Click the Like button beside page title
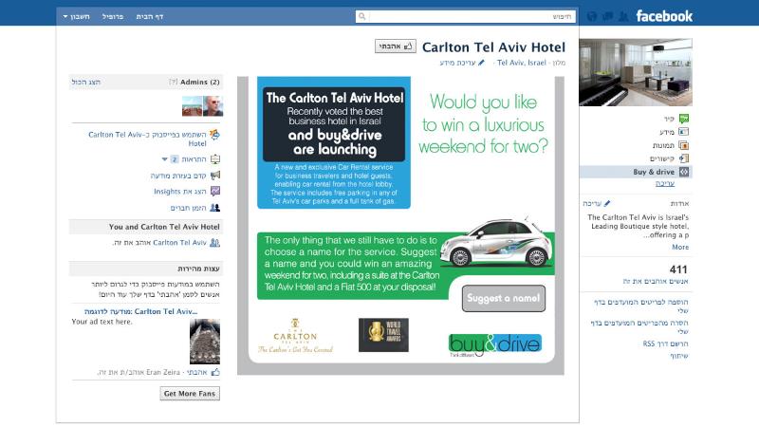Viewport: 759px width, 427px height. pyautogui.click(x=396, y=46)
